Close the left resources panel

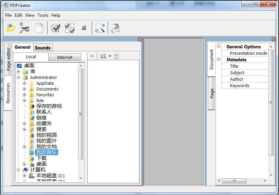click(x=140, y=39)
